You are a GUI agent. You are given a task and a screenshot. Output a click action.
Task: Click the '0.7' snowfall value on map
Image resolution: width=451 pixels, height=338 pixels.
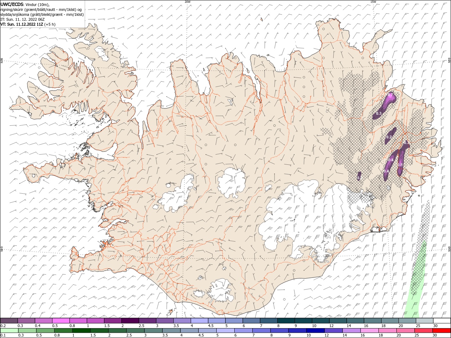pyautogui.click(x=390, y=95)
